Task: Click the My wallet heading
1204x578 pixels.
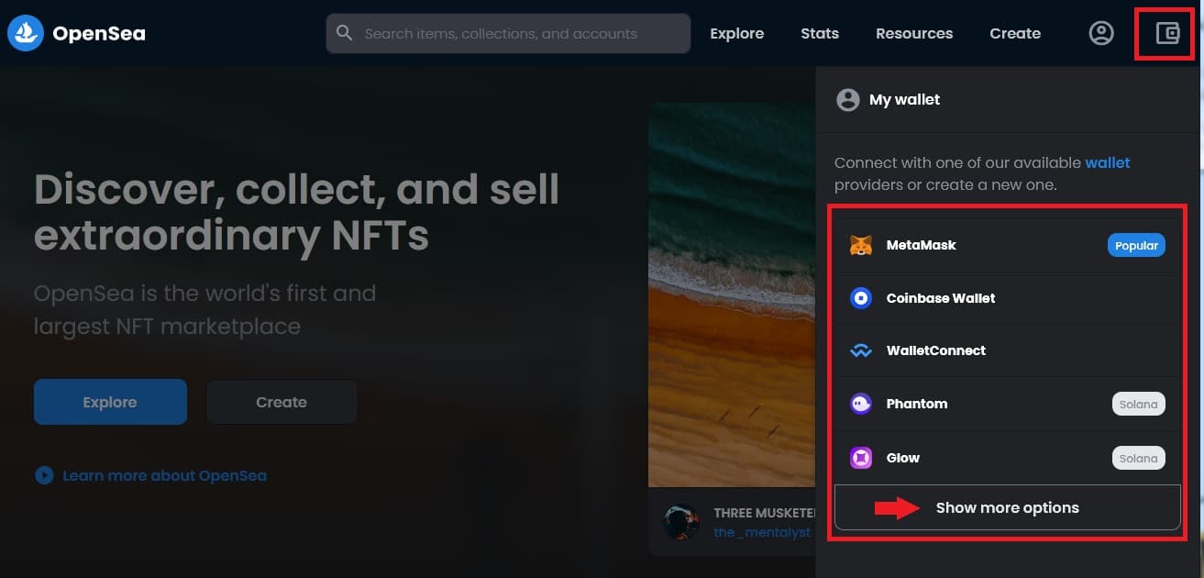Action: (x=904, y=99)
